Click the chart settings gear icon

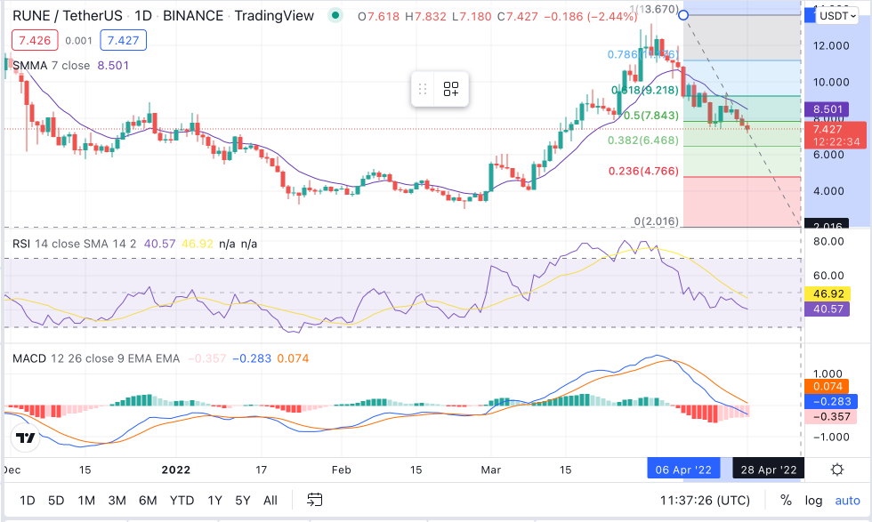click(837, 470)
